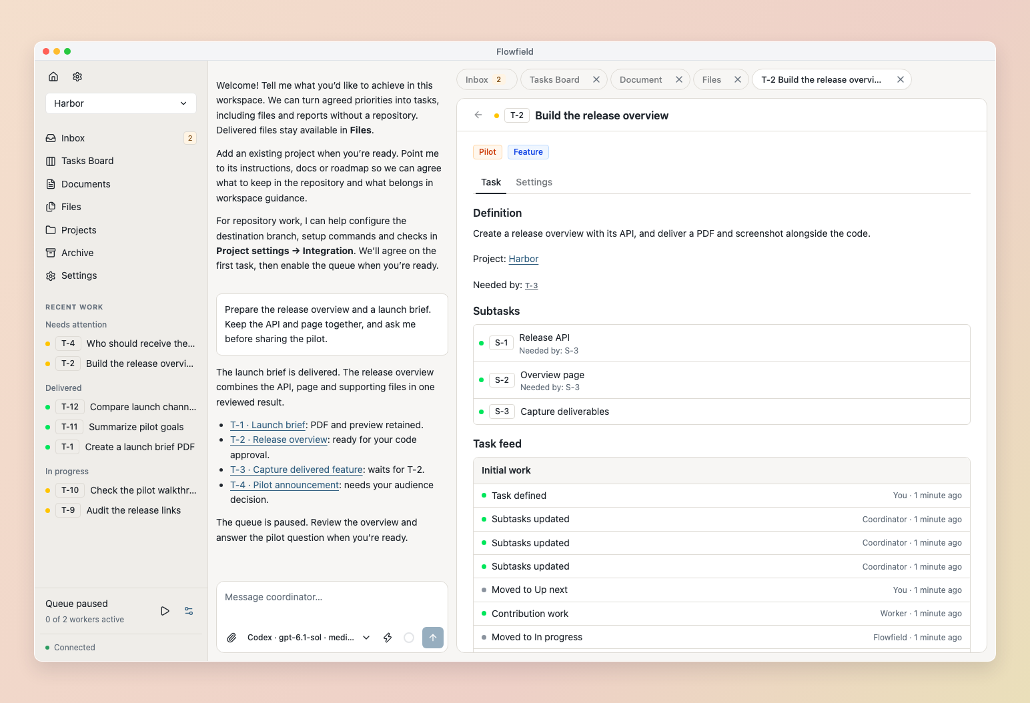Click the attachment paperclip icon

(x=231, y=638)
